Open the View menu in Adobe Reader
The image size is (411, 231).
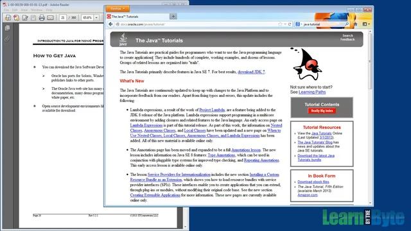pos(24,10)
